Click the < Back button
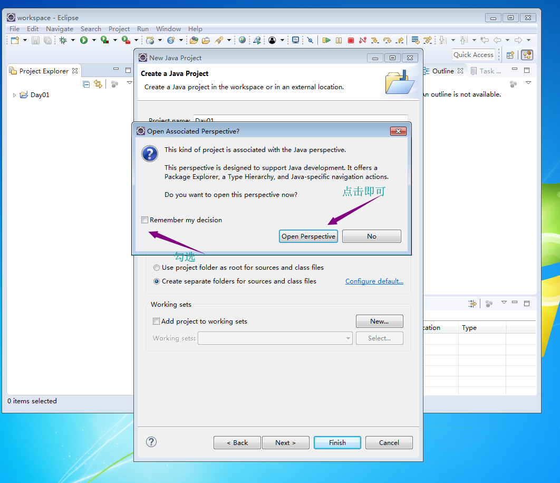The height and width of the screenshot is (483, 560). (x=237, y=442)
